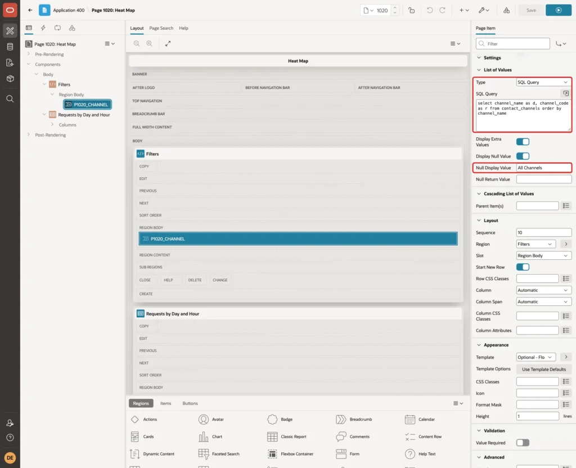Open the List of Values Type dropdown
This screenshot has height=468, width=576.
pyautogui.click(x=544, y=82)
